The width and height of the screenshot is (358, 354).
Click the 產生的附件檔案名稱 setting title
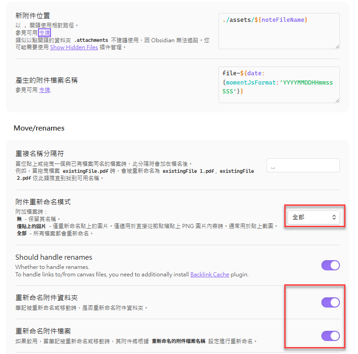(46, 80)
